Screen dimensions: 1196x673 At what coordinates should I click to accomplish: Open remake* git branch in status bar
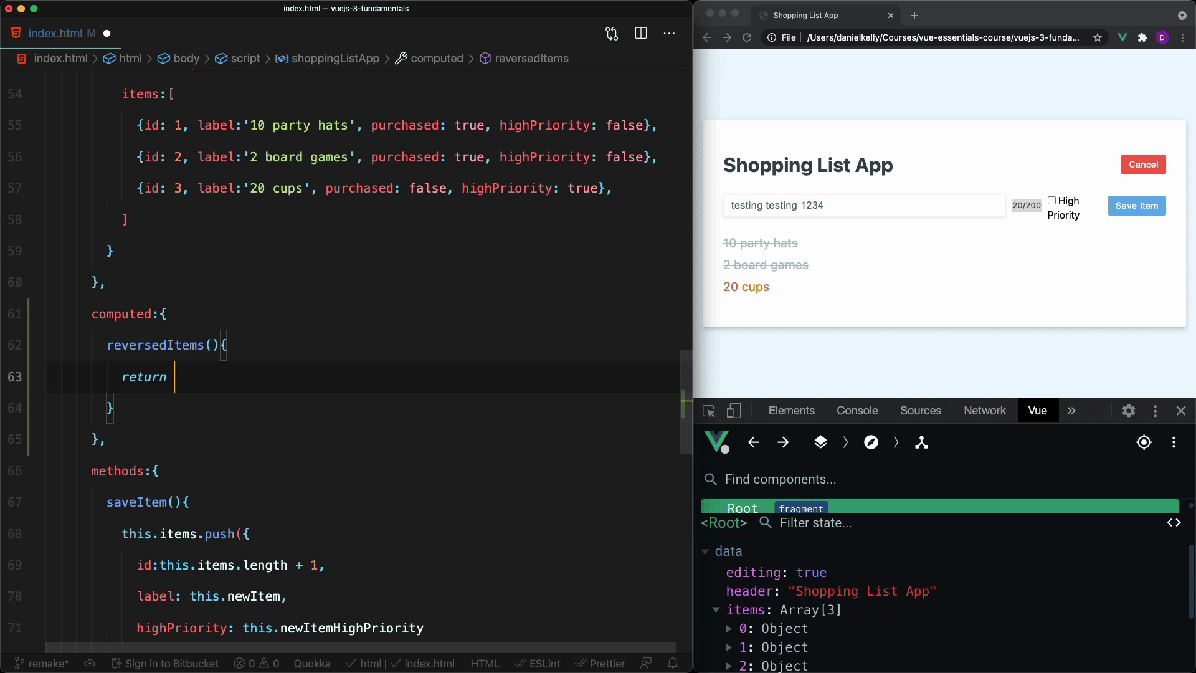click(41, 664)
